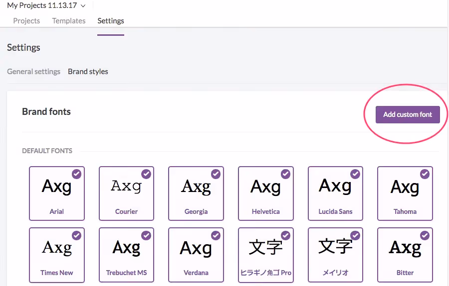Click the Verdana font name label
Image resolution: width=449 pixels, height=286 pixels.
196,273
